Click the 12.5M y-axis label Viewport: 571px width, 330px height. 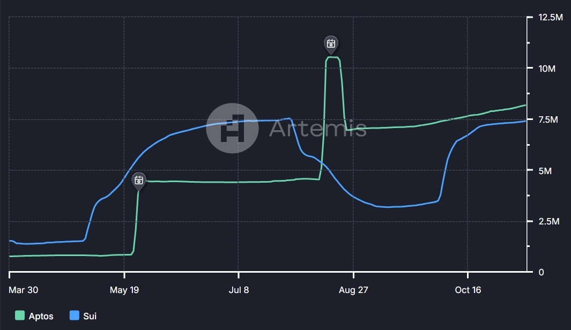click(x=550, y=18)
